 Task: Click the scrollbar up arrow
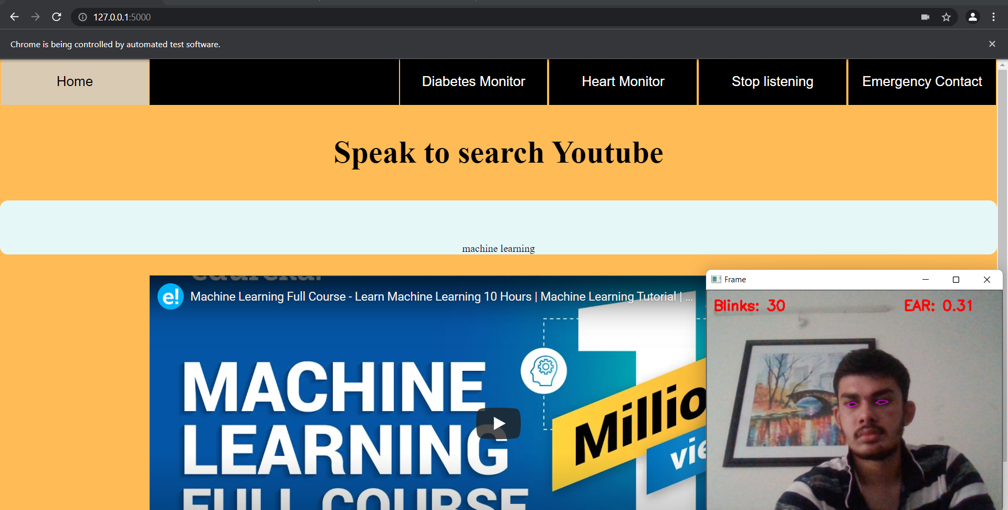point(1002,65)
